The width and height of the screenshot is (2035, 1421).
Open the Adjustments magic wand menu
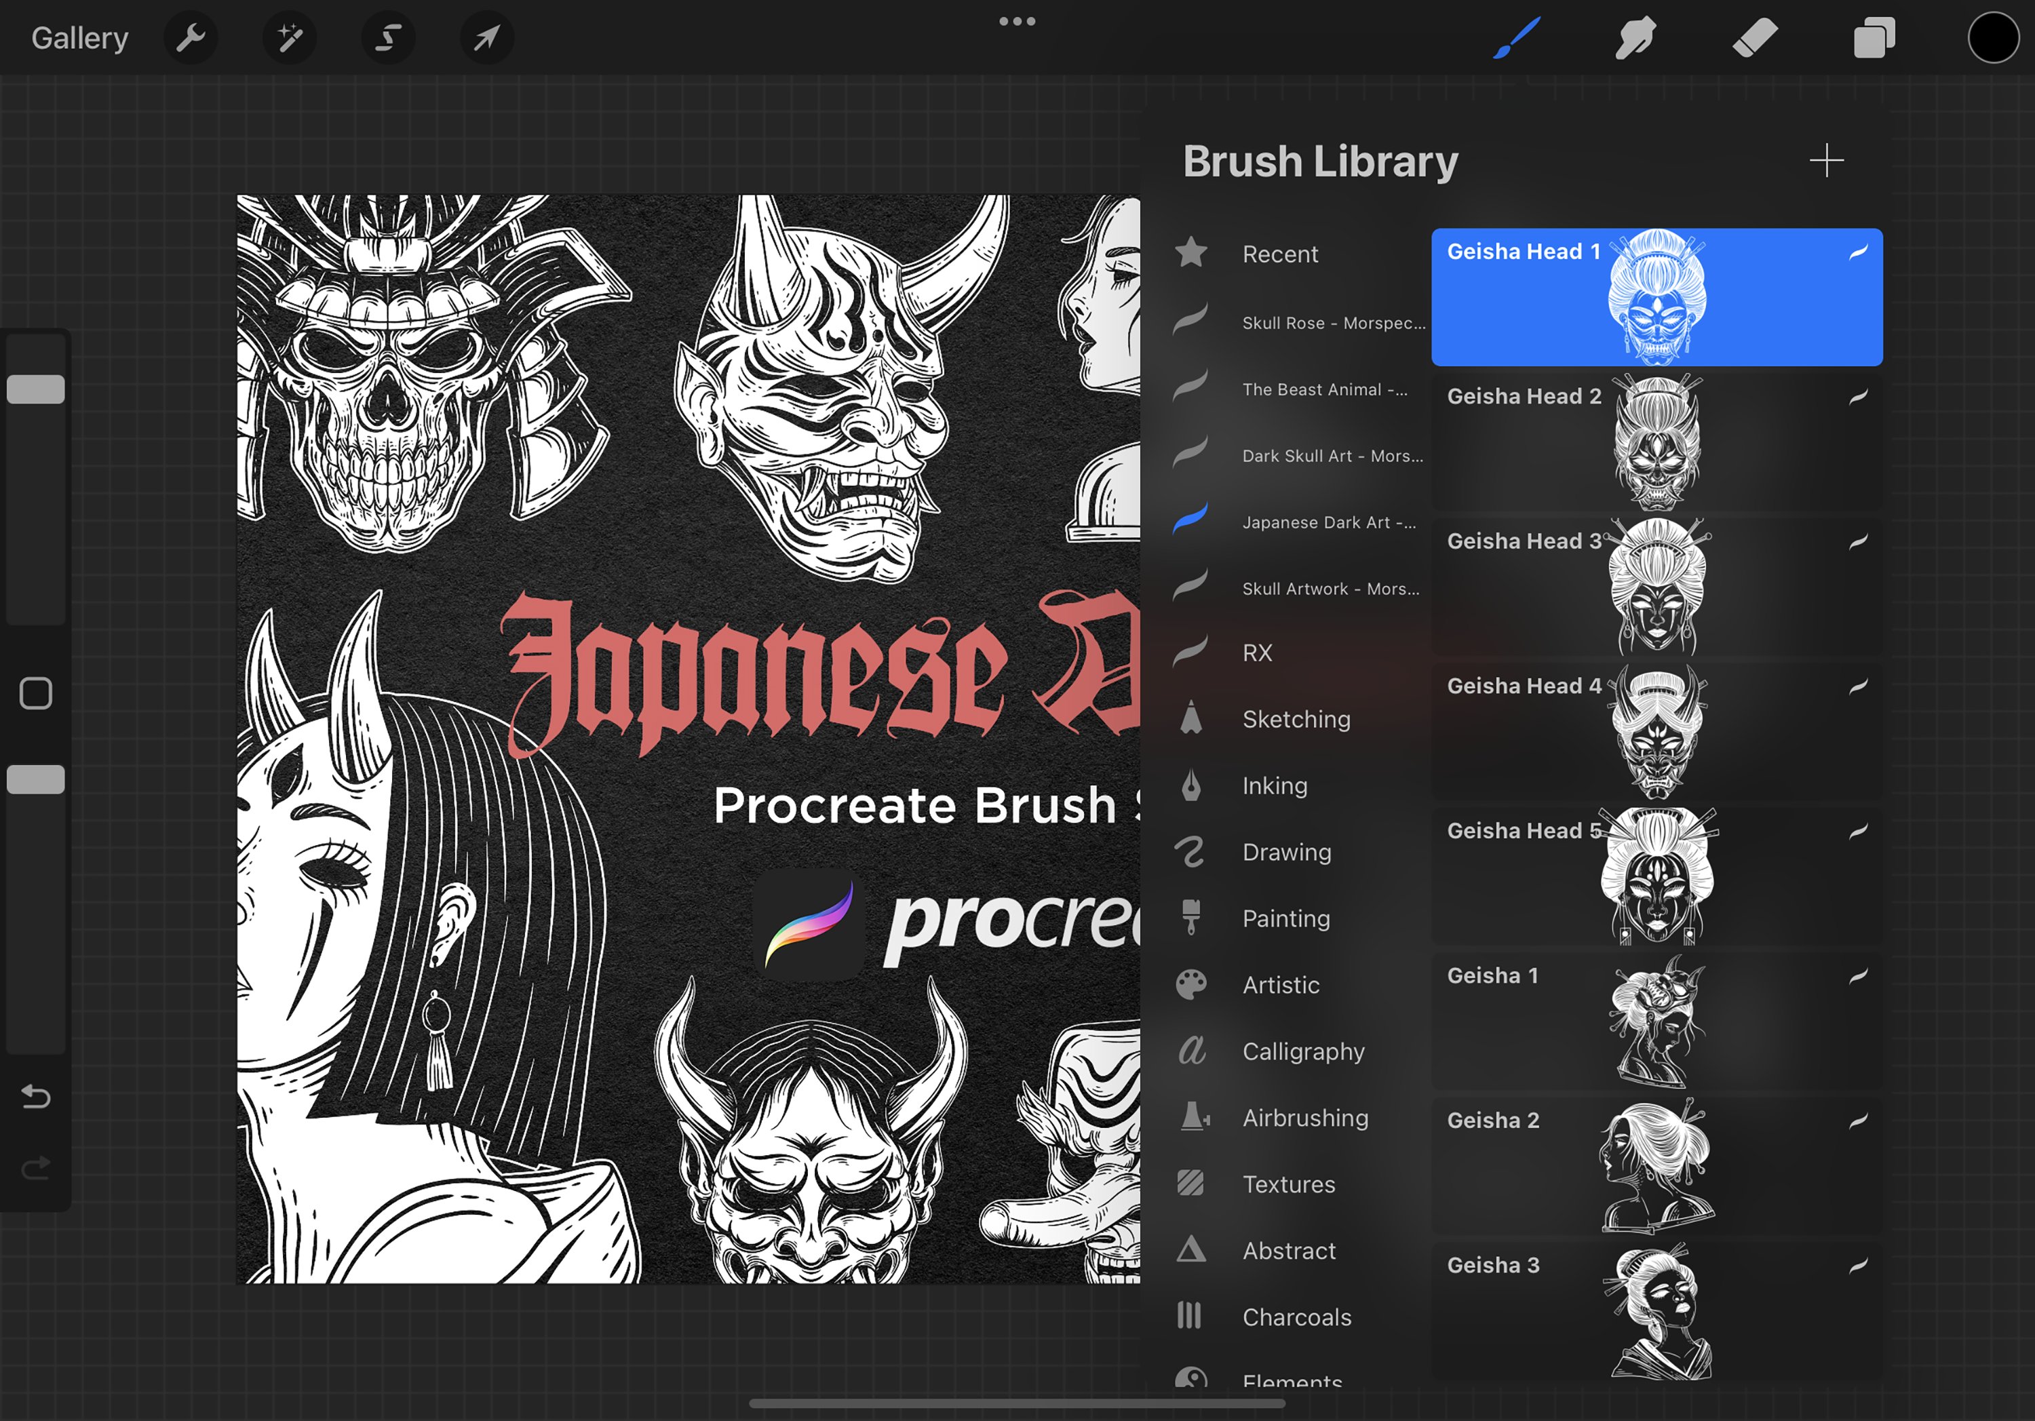click(x=290, y=38)
